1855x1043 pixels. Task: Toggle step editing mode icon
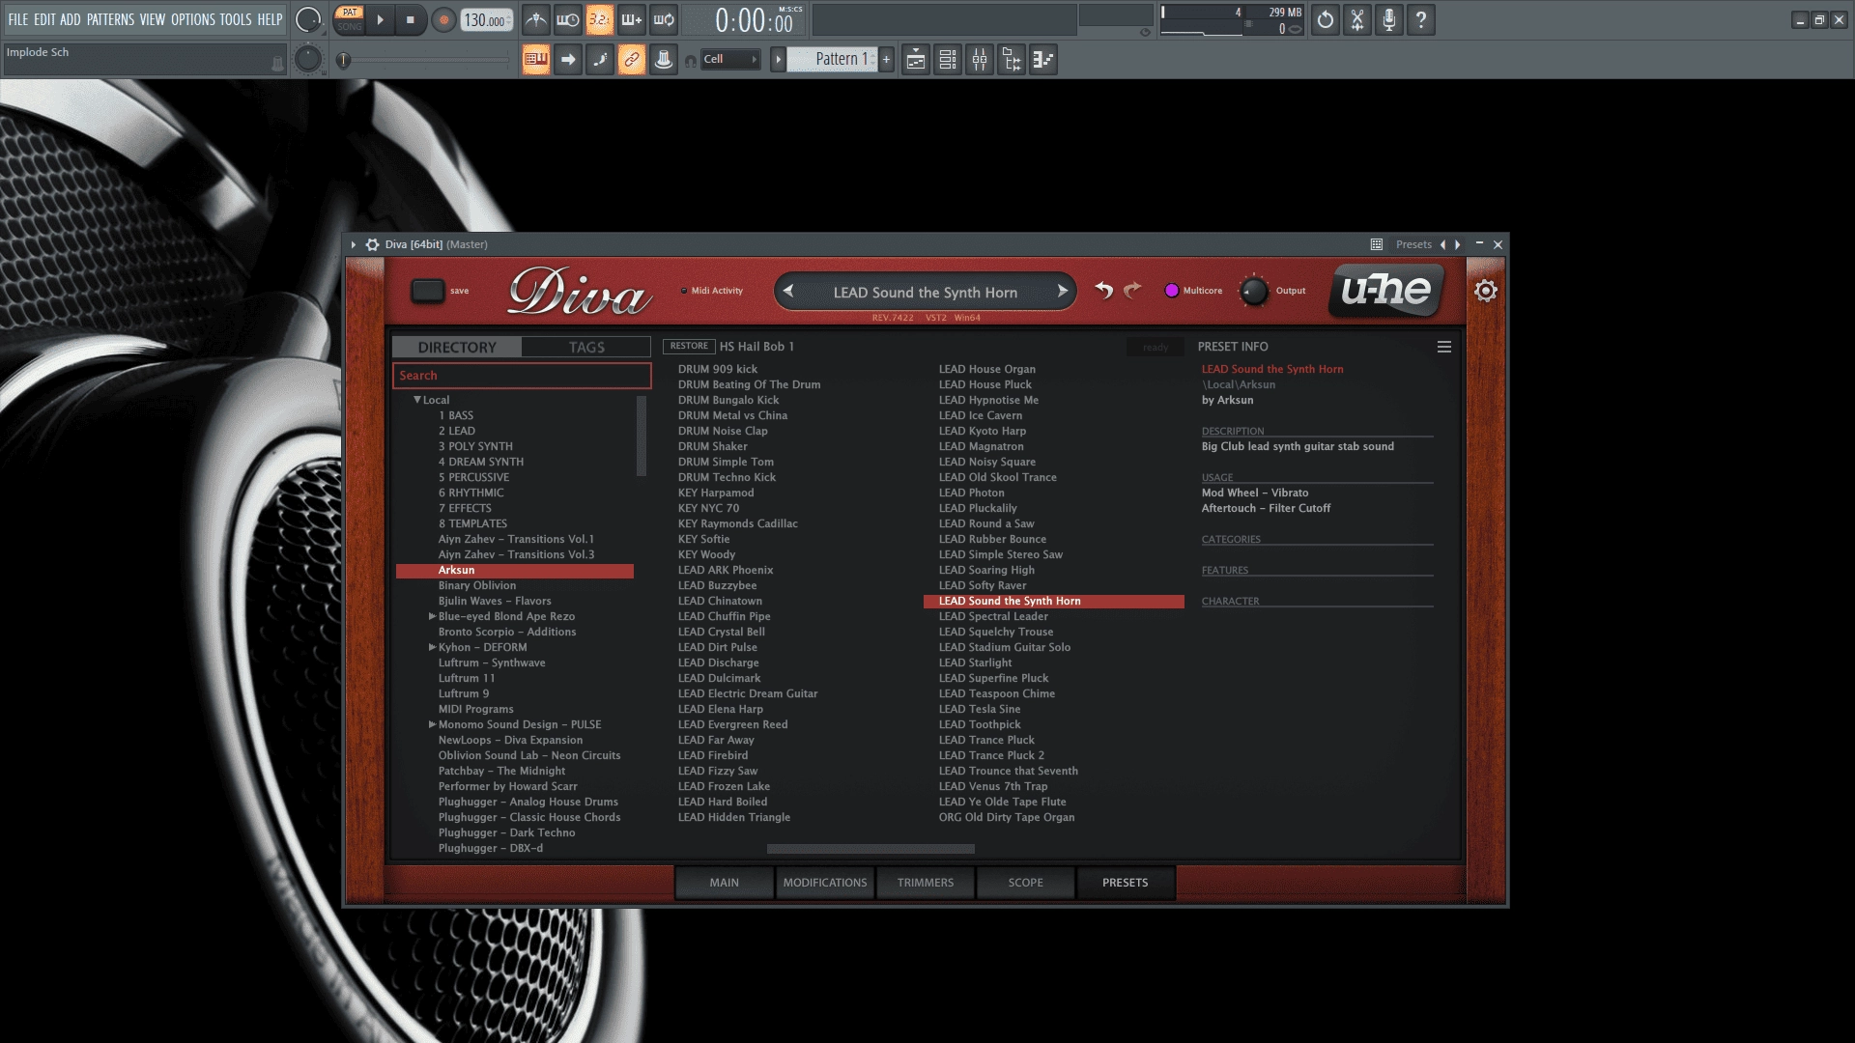coord(600,60)
